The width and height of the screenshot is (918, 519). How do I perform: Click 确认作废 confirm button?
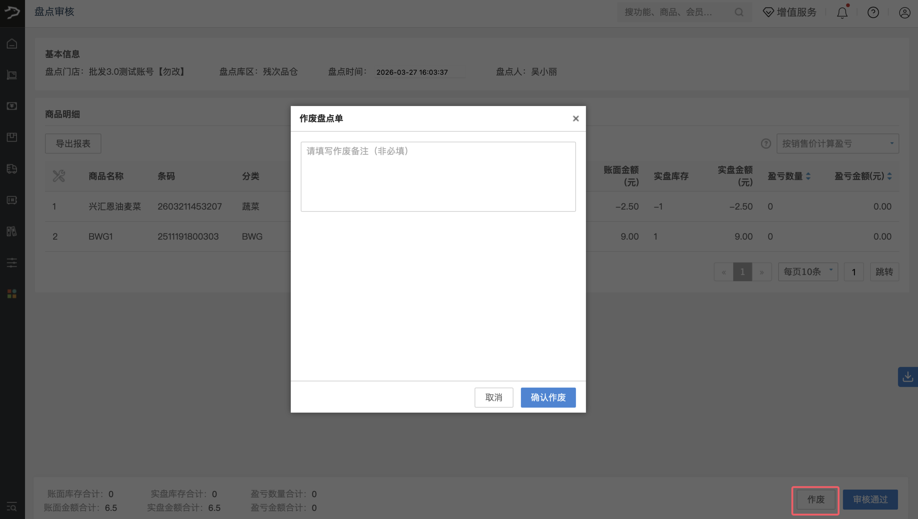[x=548, y=397]
